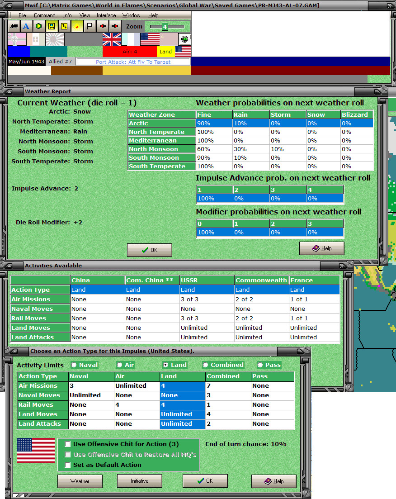Click the Naval Moves Unlimited cell under Naval
This screenshot has height=499, width=396.
pyautogui.click(x=91, y=395)
